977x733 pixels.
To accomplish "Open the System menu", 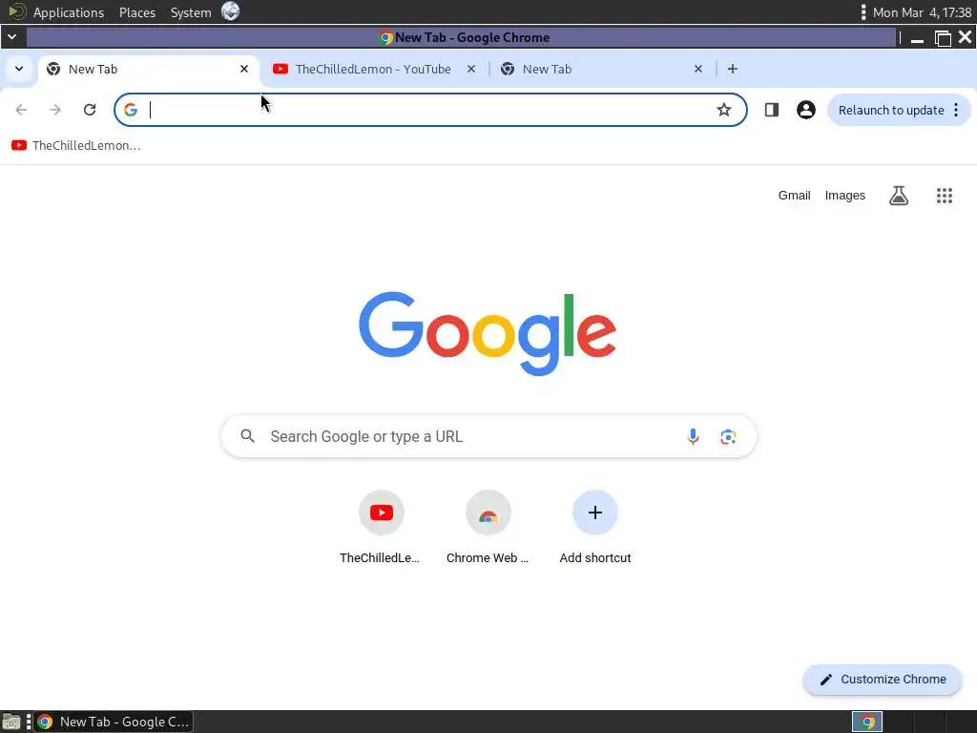I will pyautogui.click(x=191, y=12).
